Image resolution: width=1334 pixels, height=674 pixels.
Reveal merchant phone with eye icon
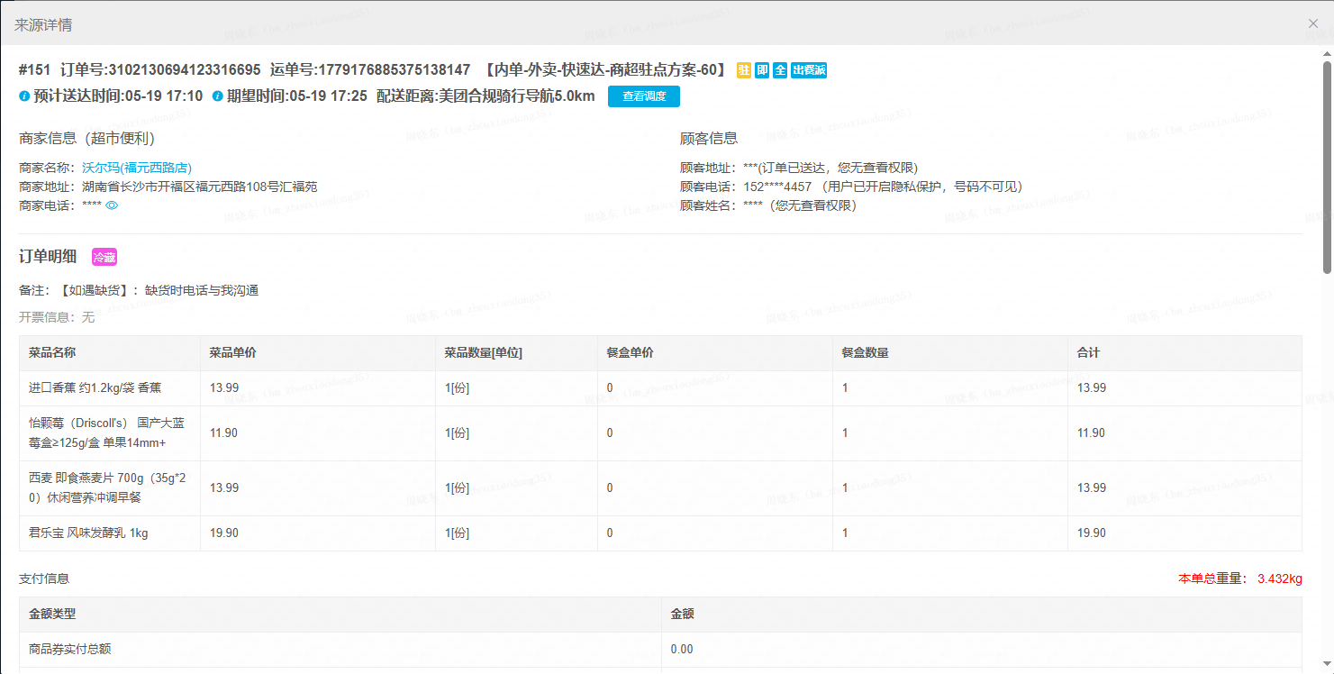(x=113, y=205)
